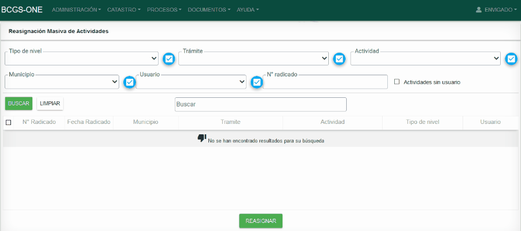This screenshot has height=231, width=521.
Task: Click the green BUSCAR button
Action: coord(19,104)
